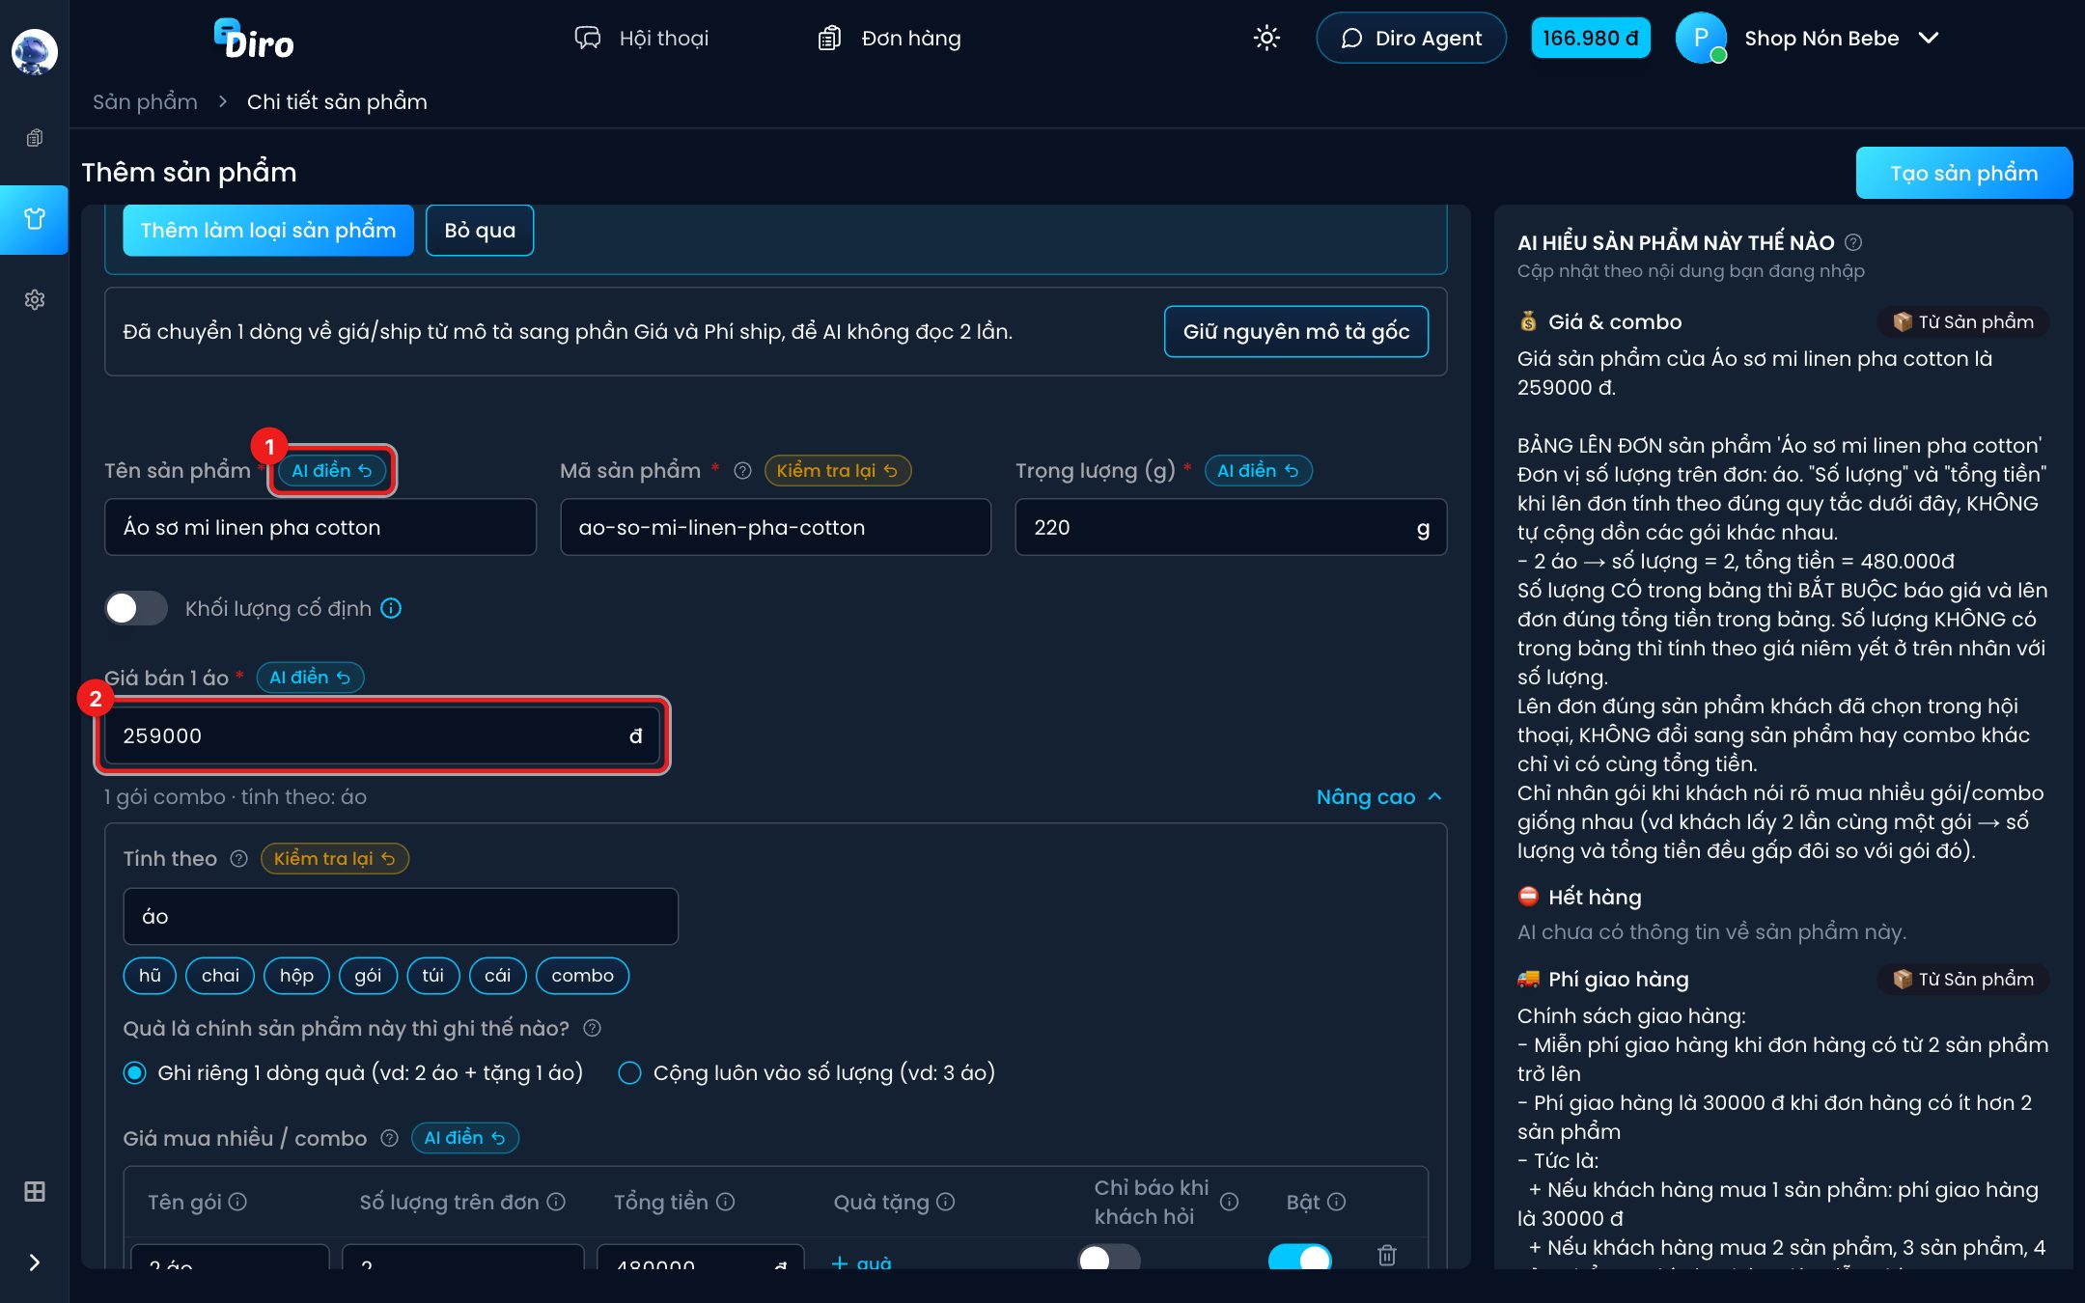Click help icon beside Giá mua nhiều / combo

click(389, 1139)
